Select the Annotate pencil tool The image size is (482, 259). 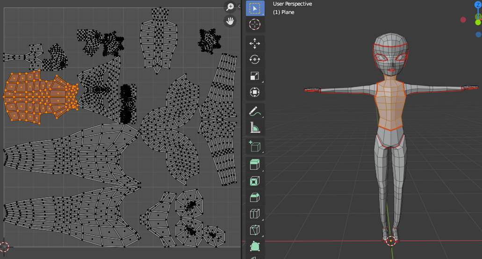255,111
